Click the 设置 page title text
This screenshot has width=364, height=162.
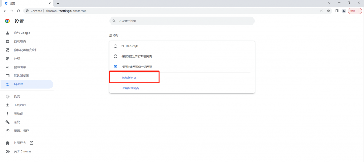pos(19,21)
